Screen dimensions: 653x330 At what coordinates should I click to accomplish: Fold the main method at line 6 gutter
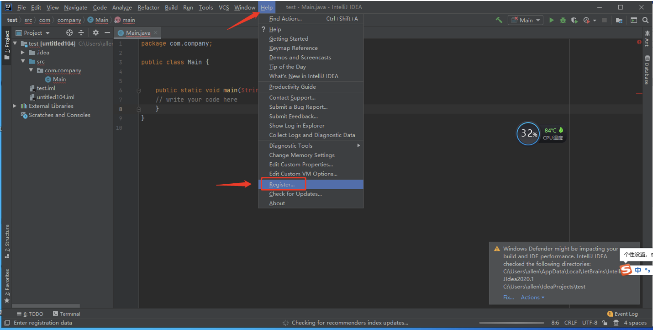(139, 90)
